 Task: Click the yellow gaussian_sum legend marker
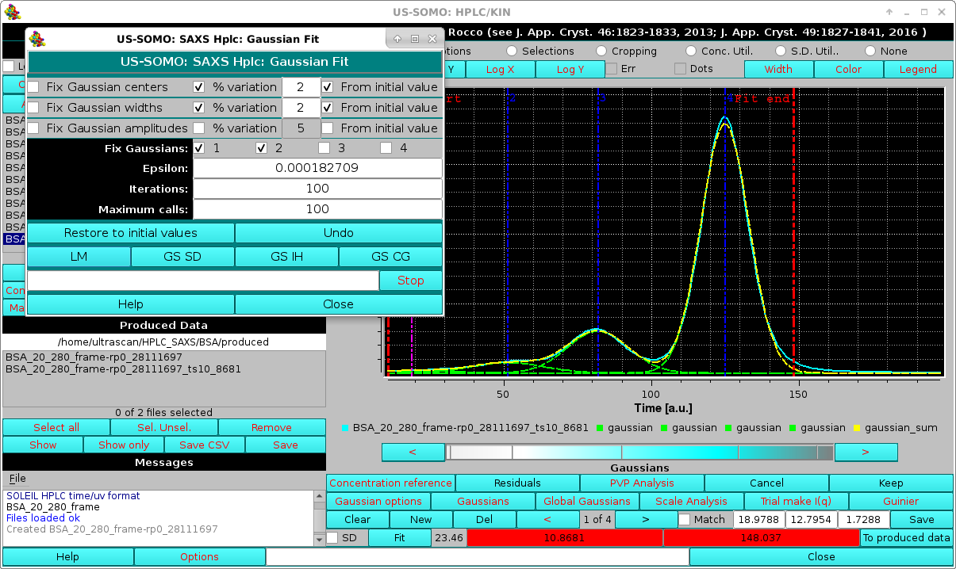(855, 427)
